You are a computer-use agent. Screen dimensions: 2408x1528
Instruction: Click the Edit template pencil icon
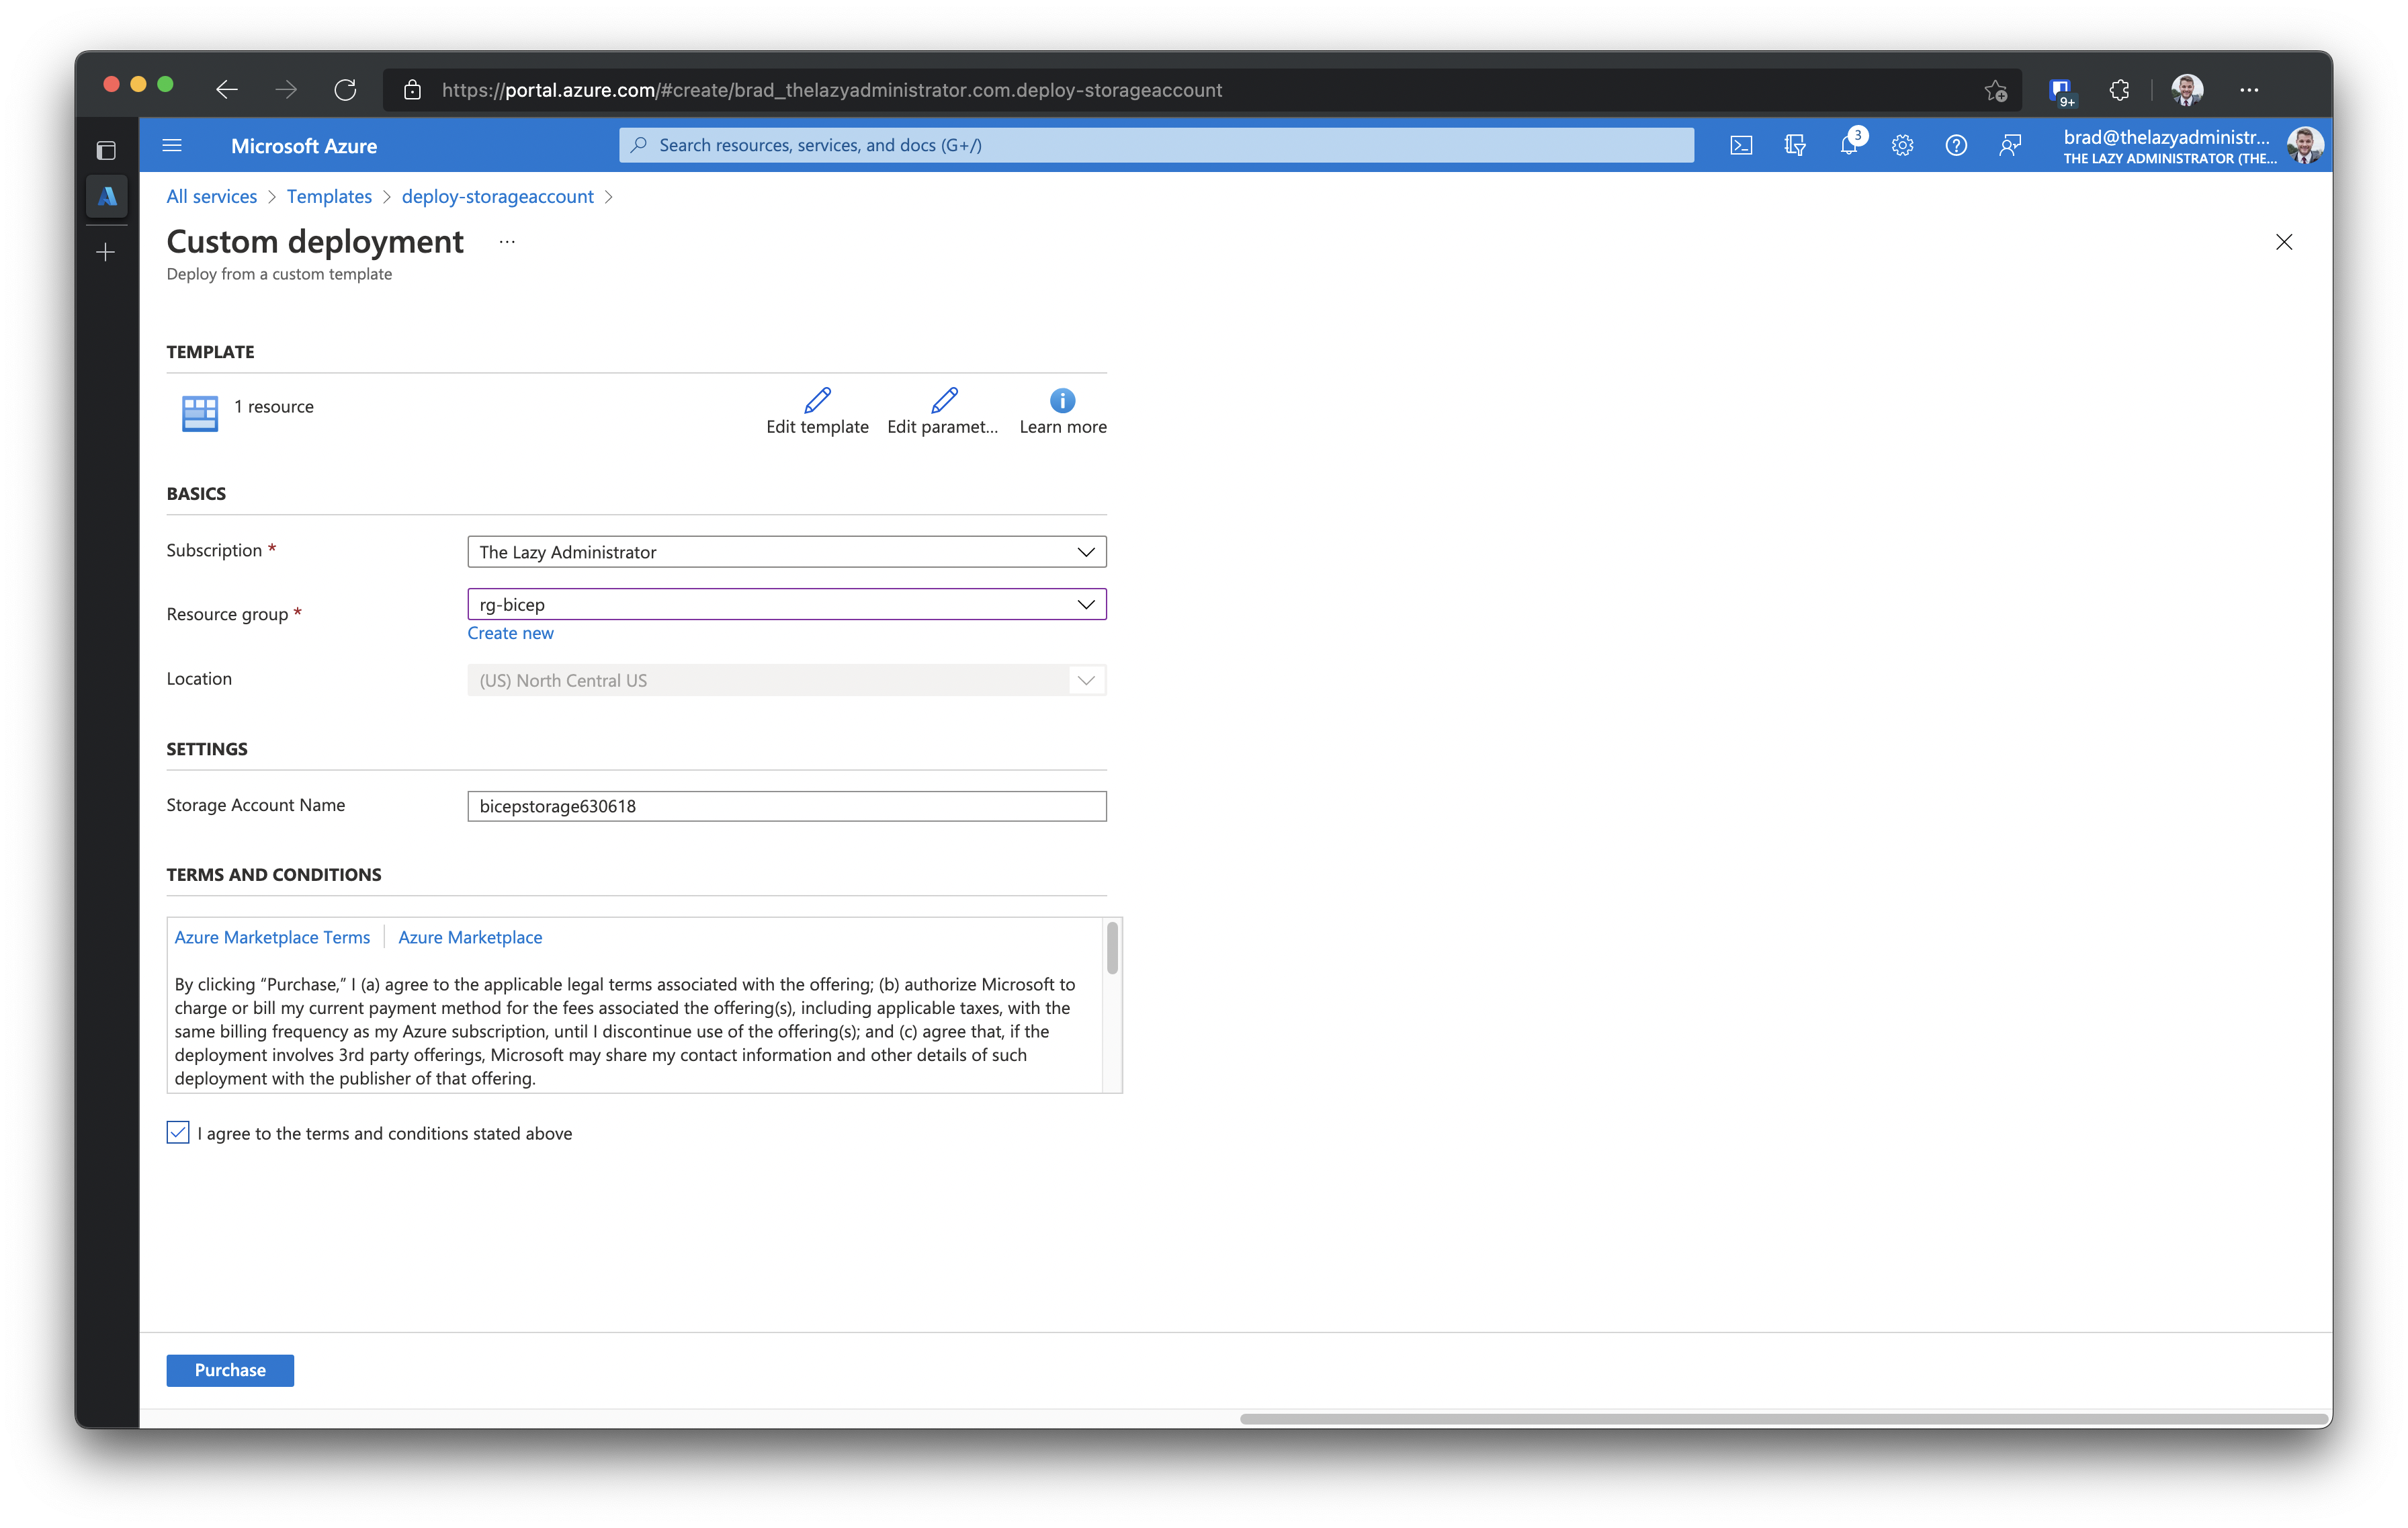click(x=818, y=400)
